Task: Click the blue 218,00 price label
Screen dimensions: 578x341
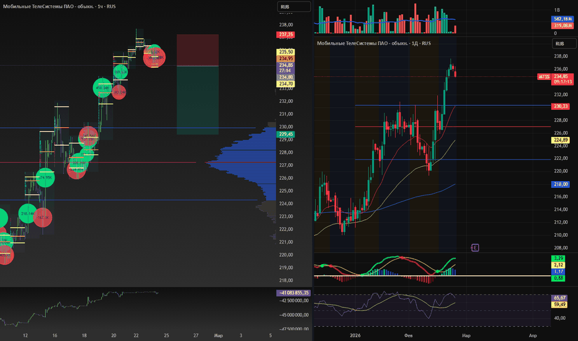Action: pos(561,184)
